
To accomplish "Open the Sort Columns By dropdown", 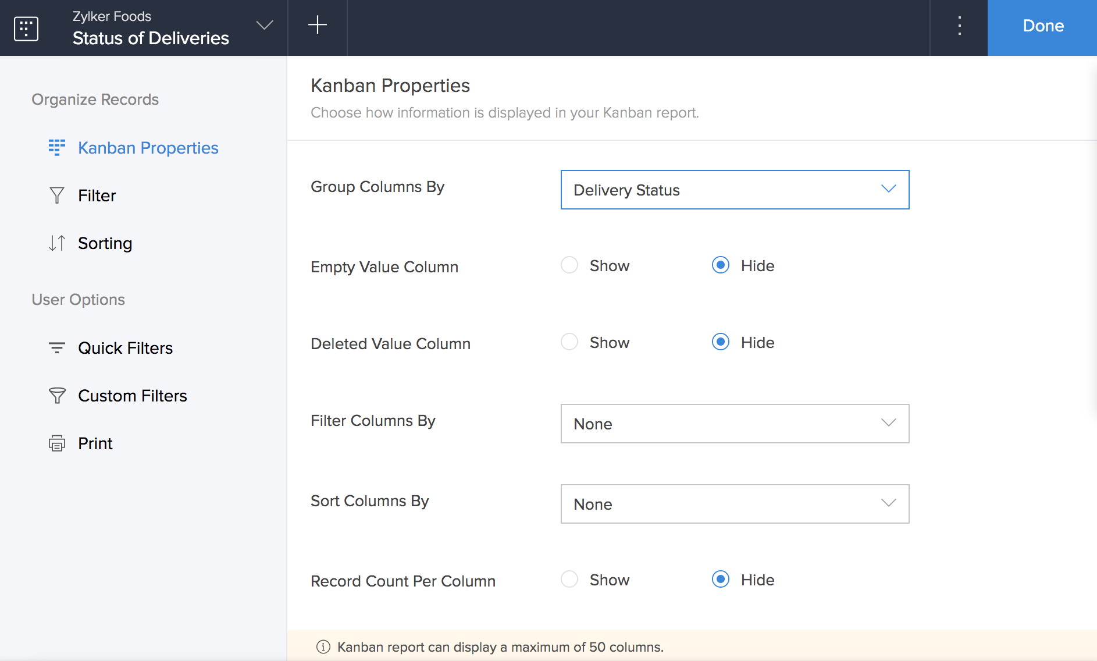I will [x=735, y=504].
